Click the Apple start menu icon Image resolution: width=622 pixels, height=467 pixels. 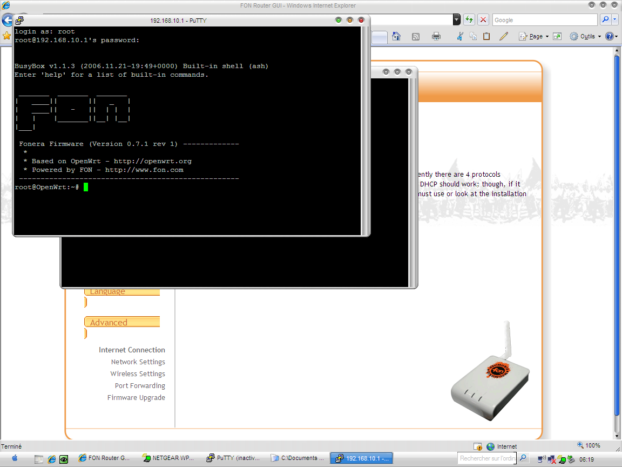coord(15,458)
